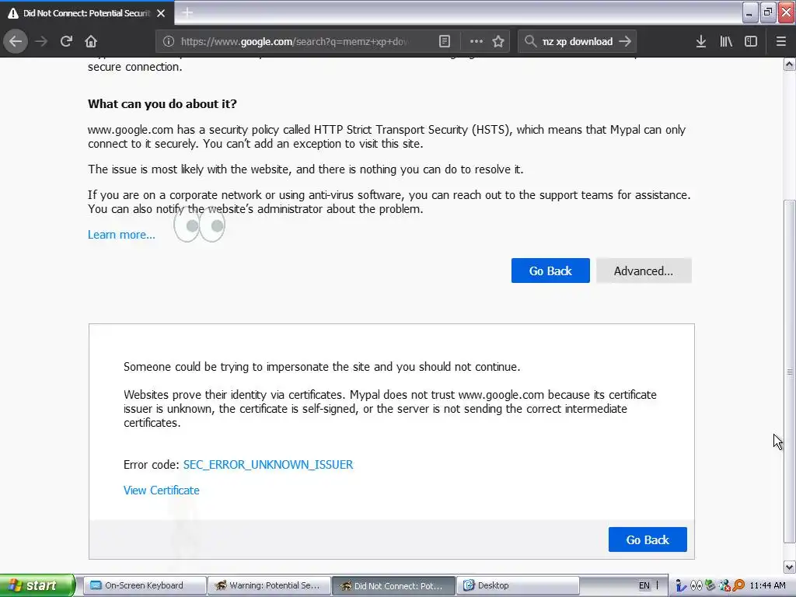The height and width of the screenshot is (597, 796).
Task: Click the 'What can you do about it?' heading
Action: pyautogui.click(x=162, y=104)
